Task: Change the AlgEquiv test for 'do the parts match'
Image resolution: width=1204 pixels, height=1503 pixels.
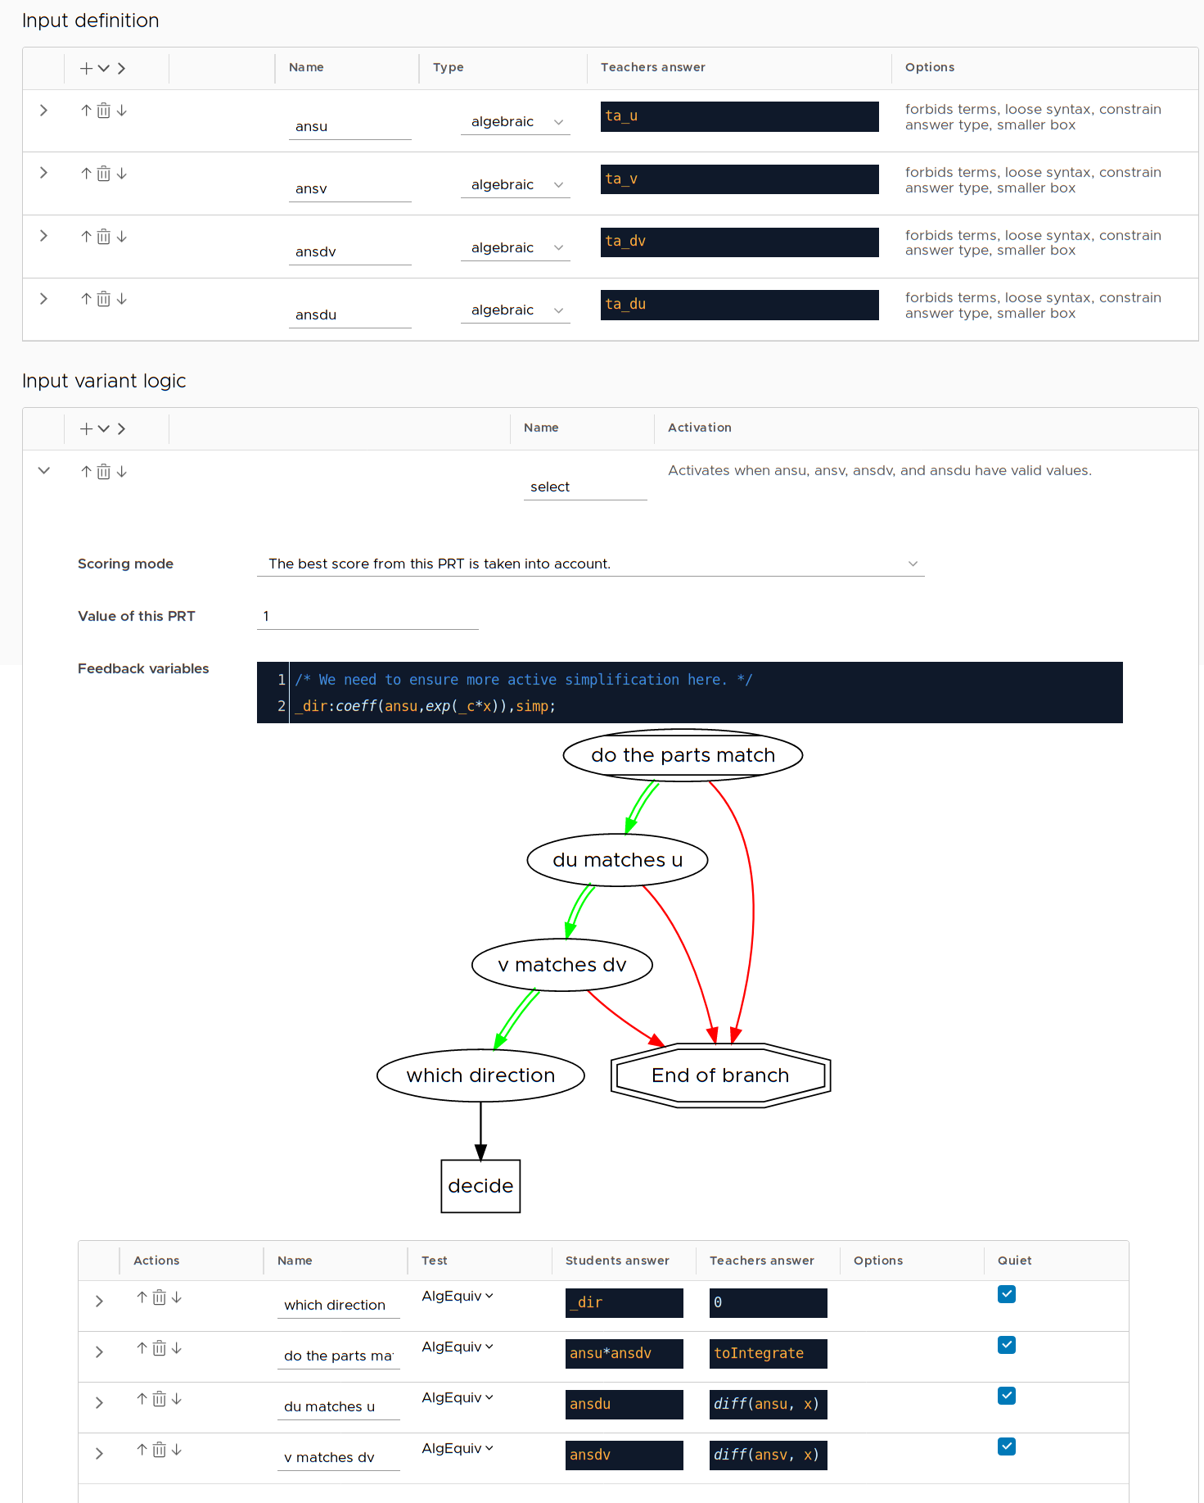Action: [x=457, y=1347]
